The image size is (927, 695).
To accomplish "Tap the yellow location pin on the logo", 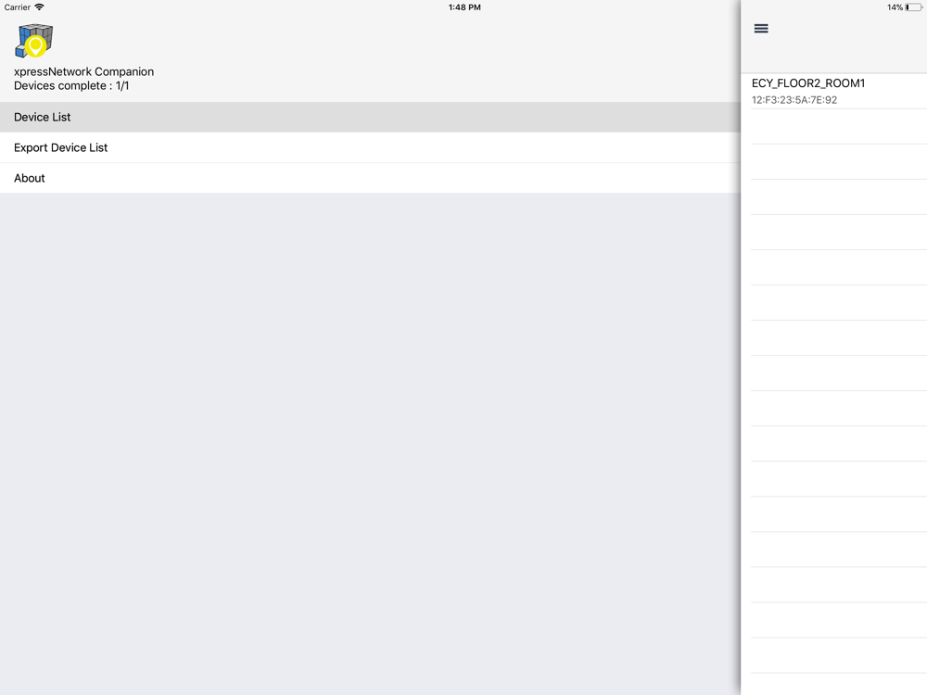I will 35,46.
